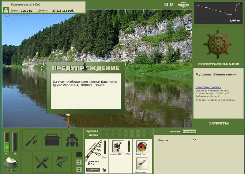Image resolution: width=245 pixels, height=174 pixels.
Task: Click the lock icon beside Время
Action: 6,10
